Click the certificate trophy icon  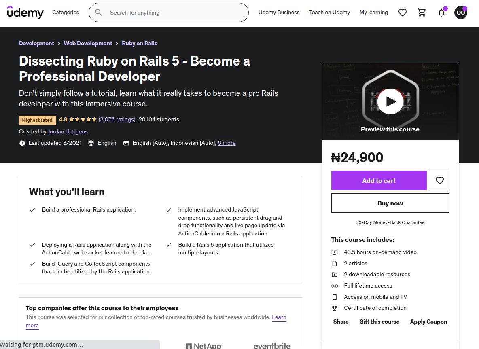pyautogui.click(x=335, y=308)
